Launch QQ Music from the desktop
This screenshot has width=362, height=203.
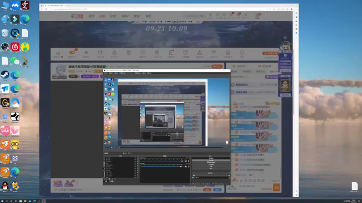(x=25, y=47)
